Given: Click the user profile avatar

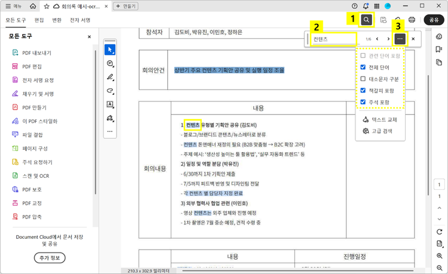Looking at the screenshot, I should click(388, 6).
